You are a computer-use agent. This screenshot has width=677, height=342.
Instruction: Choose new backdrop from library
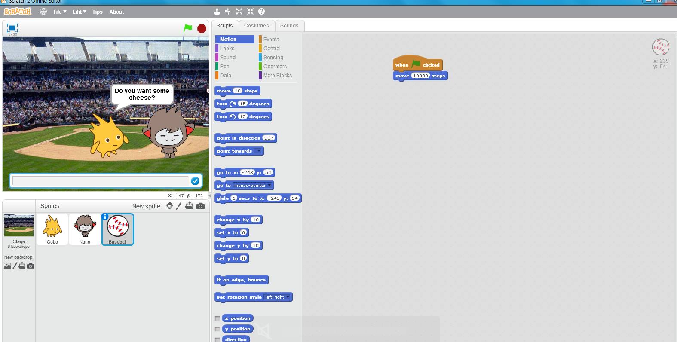(x=7, y=266)
